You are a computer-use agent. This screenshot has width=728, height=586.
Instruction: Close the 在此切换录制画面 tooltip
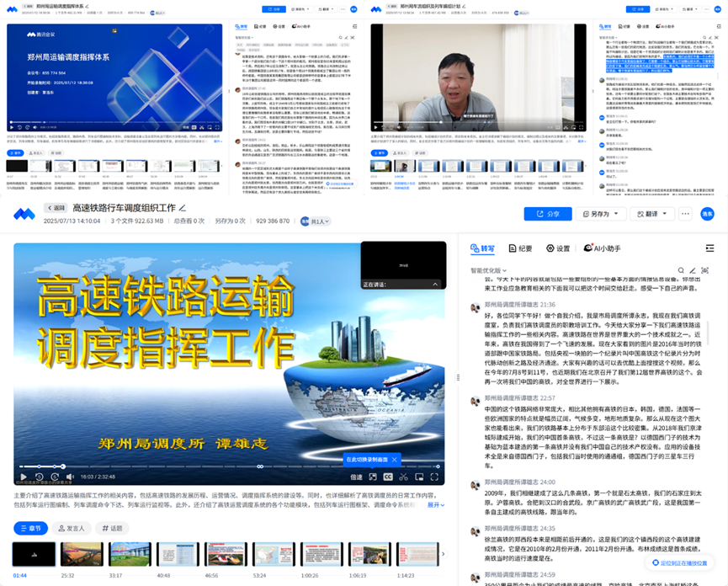[x=393, y=460]
